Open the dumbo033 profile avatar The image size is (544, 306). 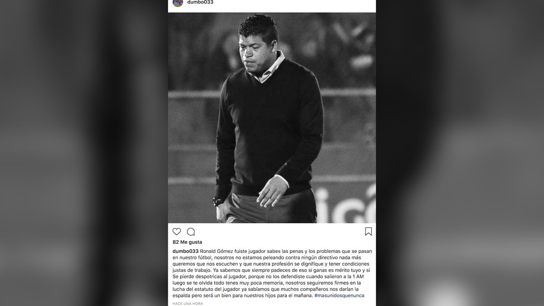pyautogui.click(x=178, y=3)
